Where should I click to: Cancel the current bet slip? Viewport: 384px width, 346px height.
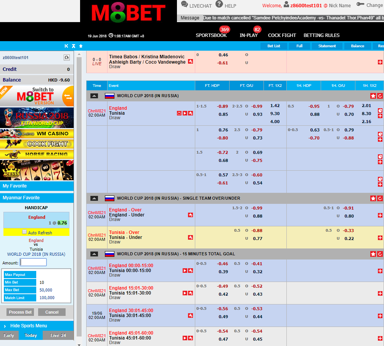pos(52,312)
